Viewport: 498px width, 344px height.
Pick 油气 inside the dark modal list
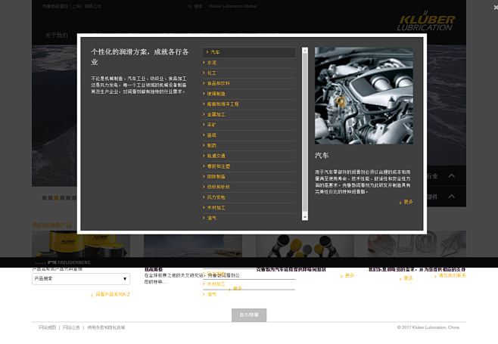click(249, 218)
